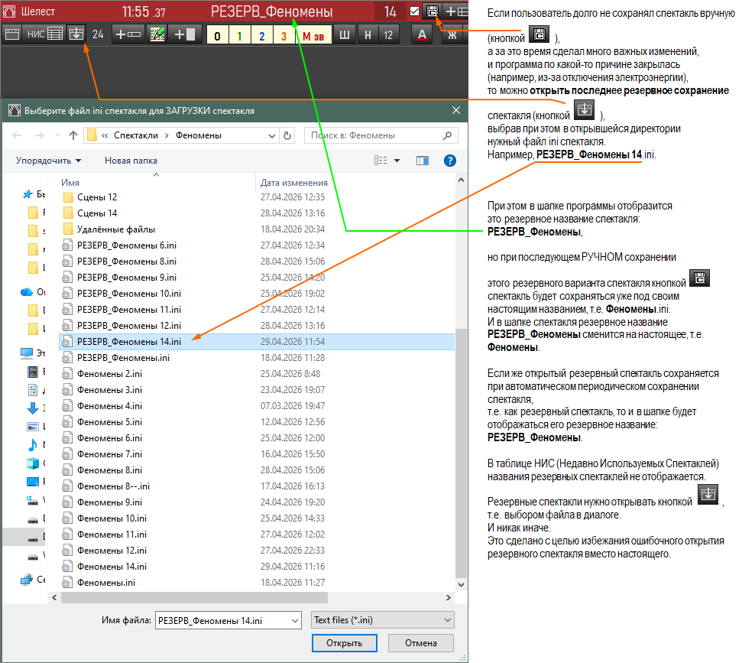The height and width of the screenshot is (663, 742).
Task: Click the save performance floppy icon
Action: click(x=432, y=11)
